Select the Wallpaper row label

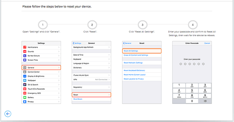32,80
